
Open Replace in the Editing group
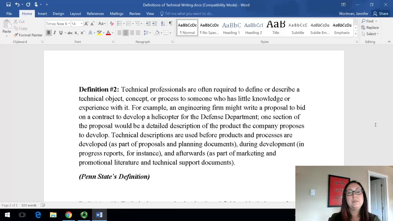(x=370, y=27)
